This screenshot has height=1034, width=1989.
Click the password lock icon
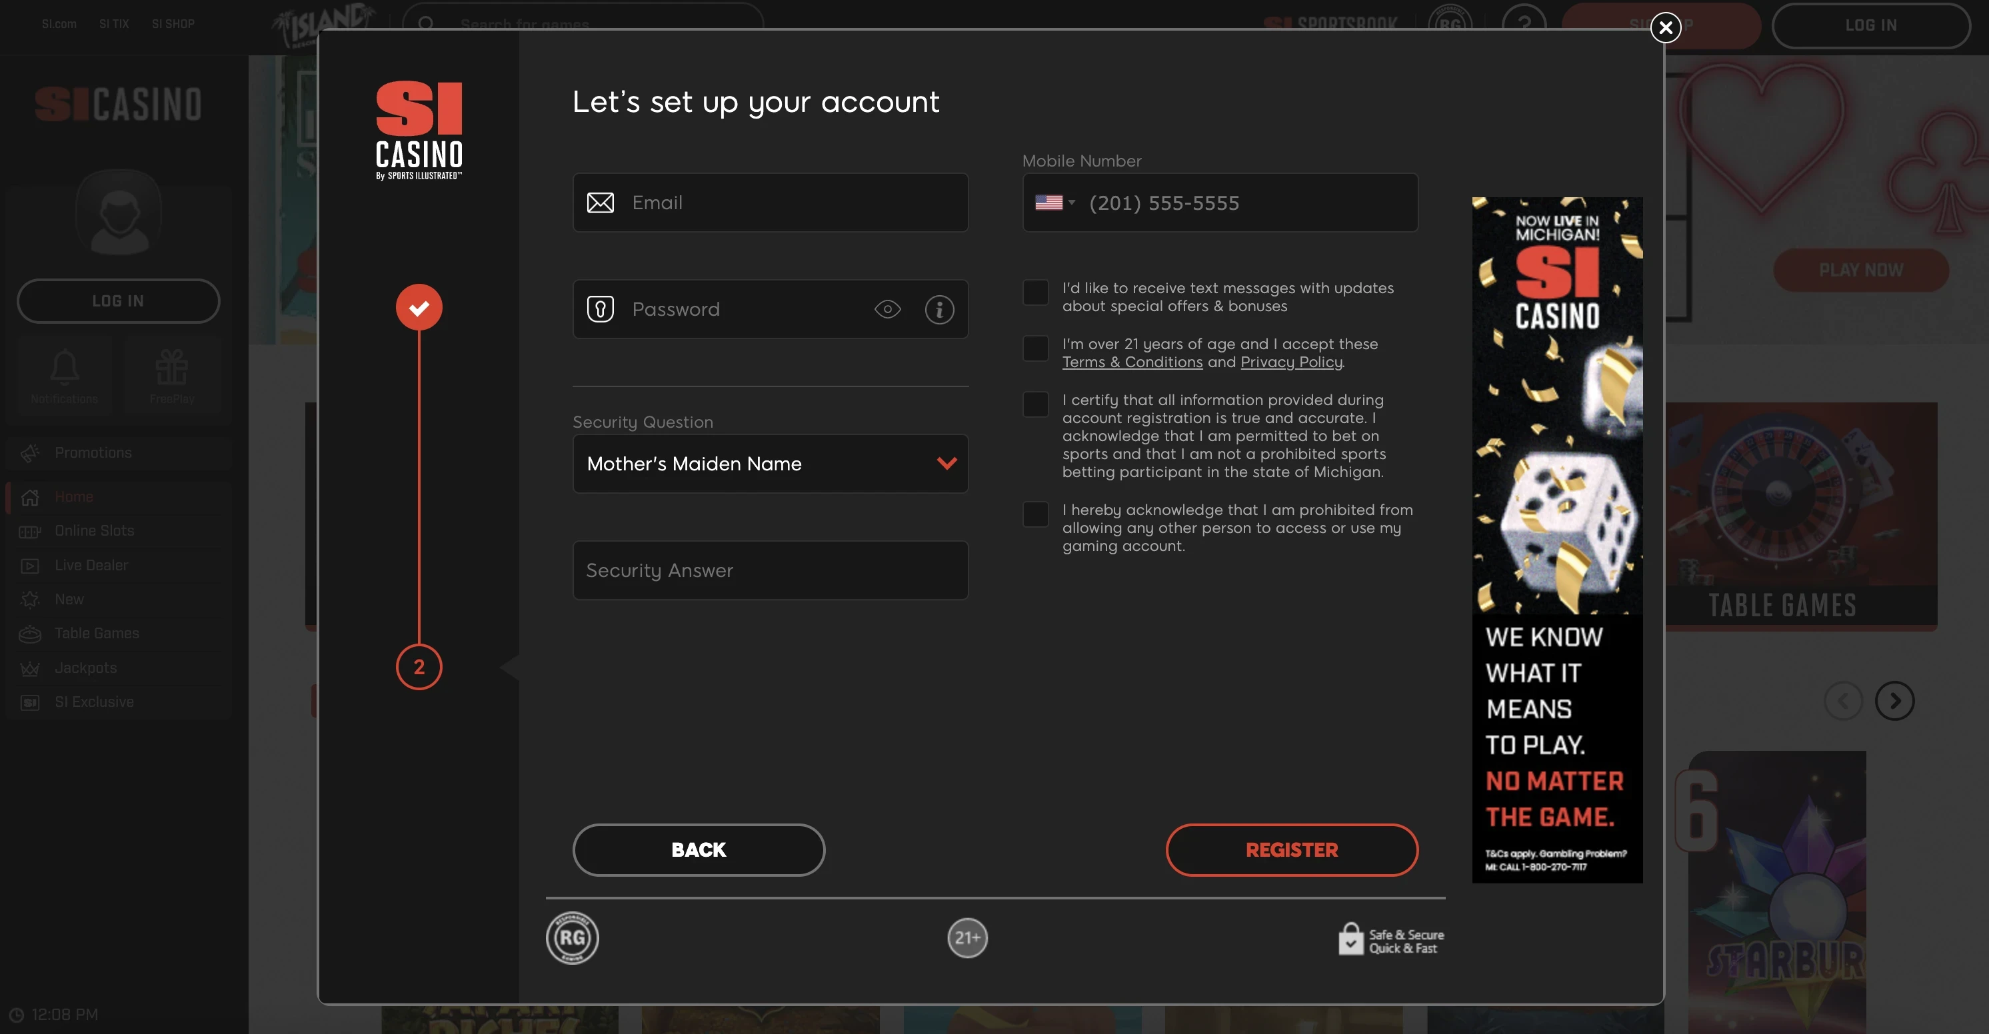(600, 308)
